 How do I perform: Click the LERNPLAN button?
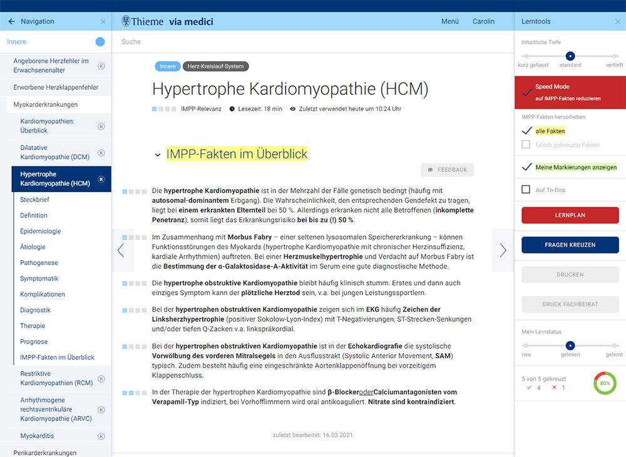point(570,215)
